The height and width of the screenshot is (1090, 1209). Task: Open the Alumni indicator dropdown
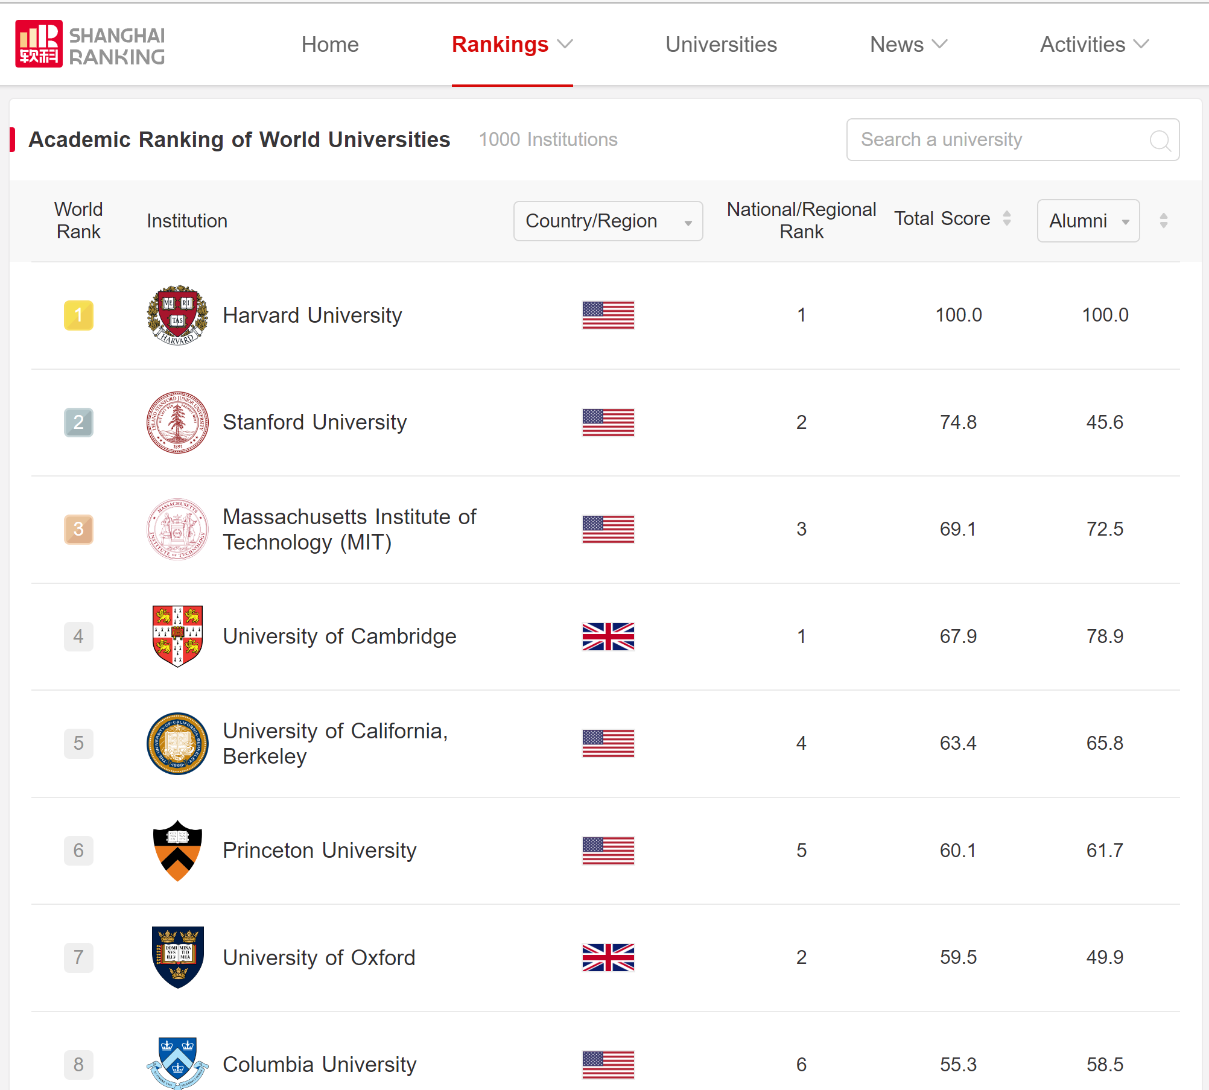pos(1088,221)
